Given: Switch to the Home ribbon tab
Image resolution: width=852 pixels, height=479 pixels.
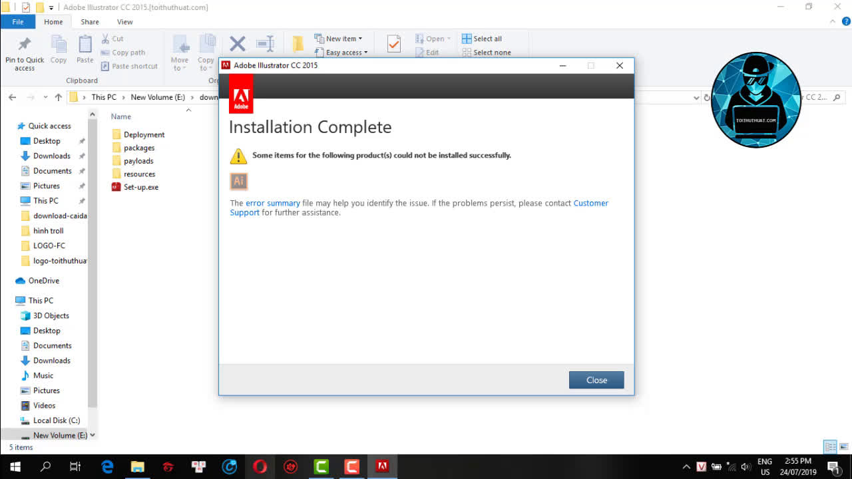Looking at the screenshot, I should 53,22.
